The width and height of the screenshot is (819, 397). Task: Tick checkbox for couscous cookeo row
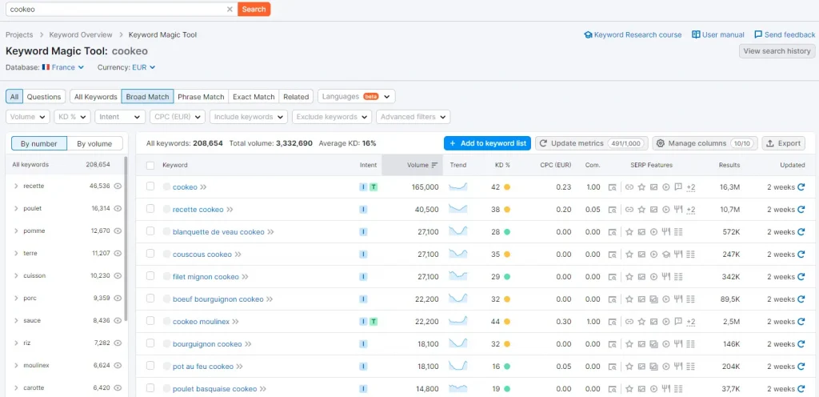[x=150, y=254]
